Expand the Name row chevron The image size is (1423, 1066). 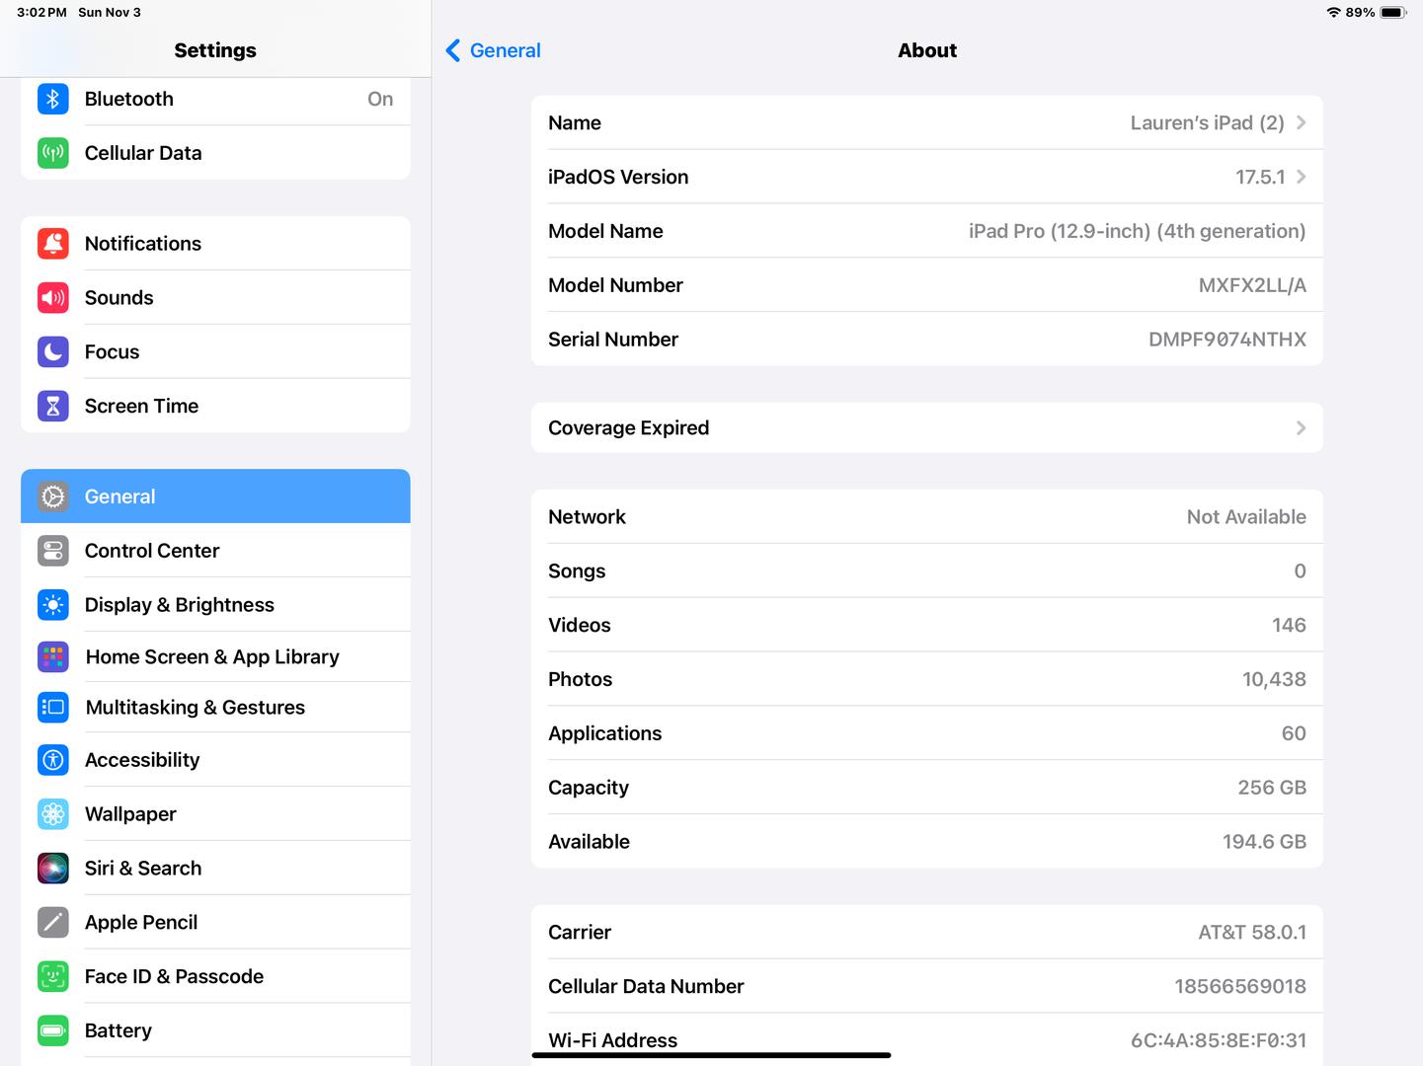click(1301, 123)
